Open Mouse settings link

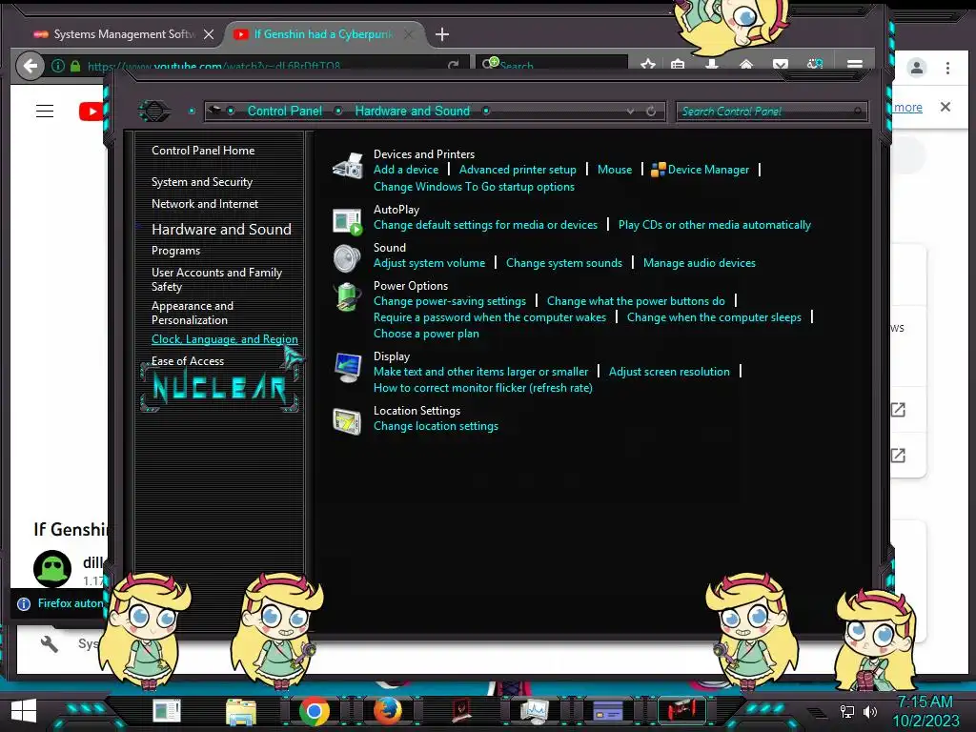[615, 170]
